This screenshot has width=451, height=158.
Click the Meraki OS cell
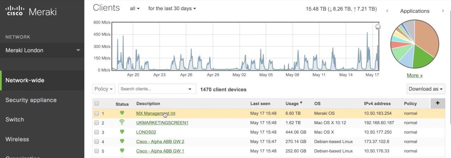[325, 113]
